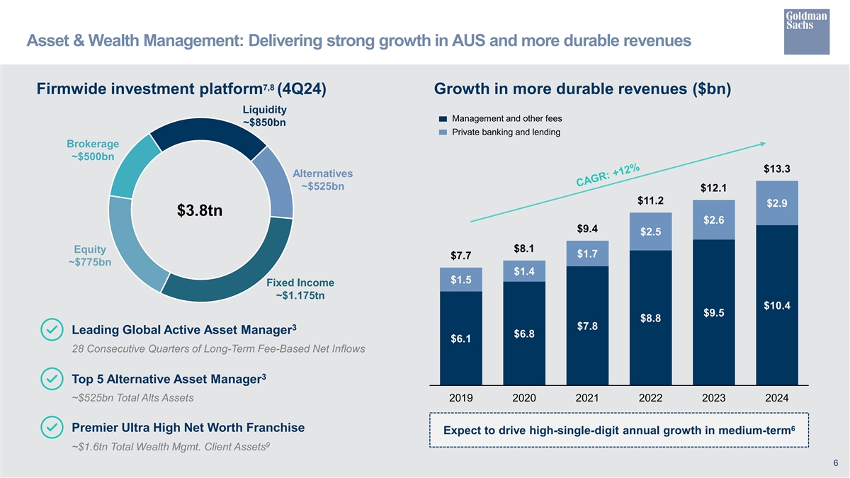This screenshot has height=478, width=850.
Task: Click the checkmark beside Leading Global Active Asset Manager
Action: 50,330
